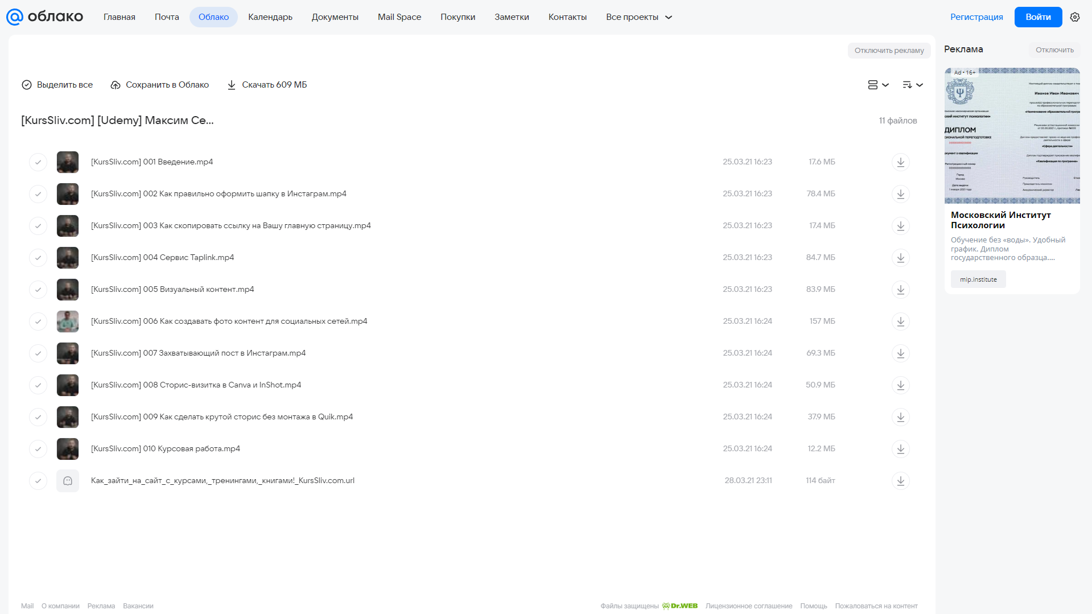Open thumbnail of 006 фото контент video
Screen dimensions: 1092x614
pyautogui.click(x=68, y=322)
